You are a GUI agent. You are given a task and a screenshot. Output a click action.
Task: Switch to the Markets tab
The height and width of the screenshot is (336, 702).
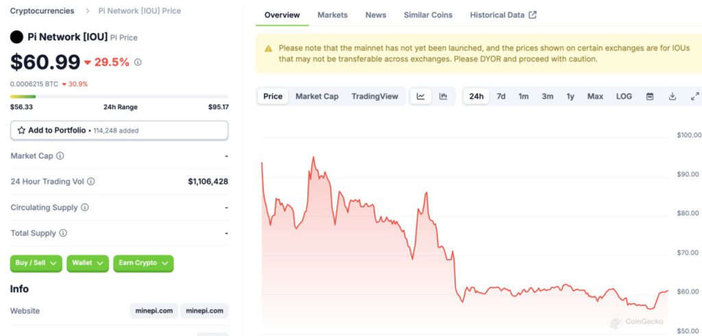point(332,15)
